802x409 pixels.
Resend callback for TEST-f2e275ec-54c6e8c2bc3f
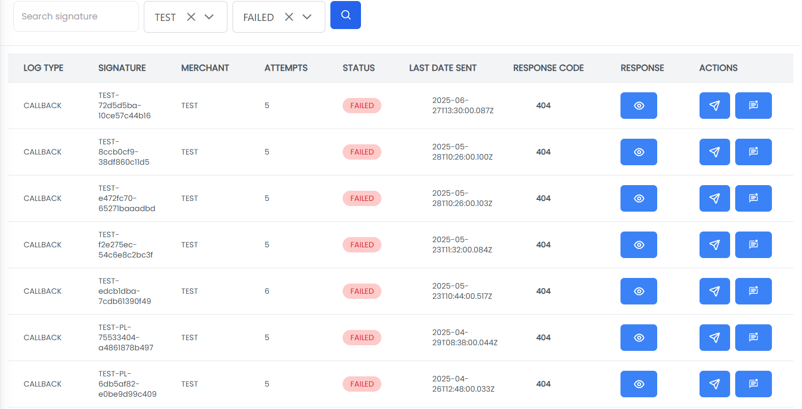pyautogui.click(x=715, y=245)
